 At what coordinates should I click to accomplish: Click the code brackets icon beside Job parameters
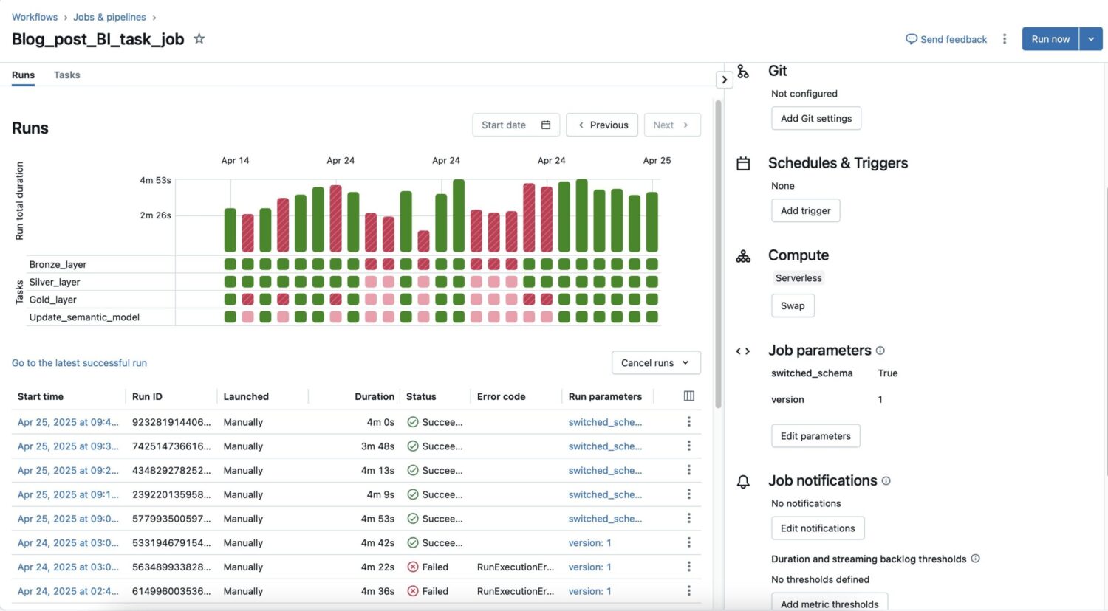pyautogui.click(x=743, y=351)
